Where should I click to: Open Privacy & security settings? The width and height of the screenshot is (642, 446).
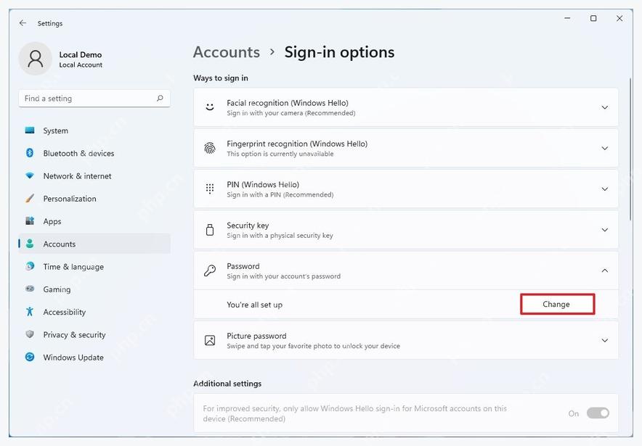point(94,334)
